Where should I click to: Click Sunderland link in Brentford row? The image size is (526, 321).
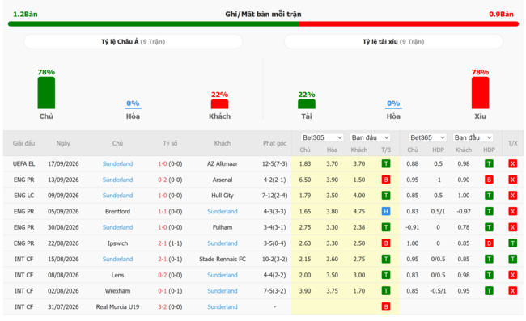[x=223, y=211]
